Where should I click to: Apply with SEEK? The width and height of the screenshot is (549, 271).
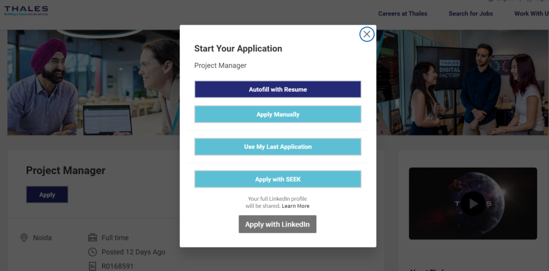[278, 179]
